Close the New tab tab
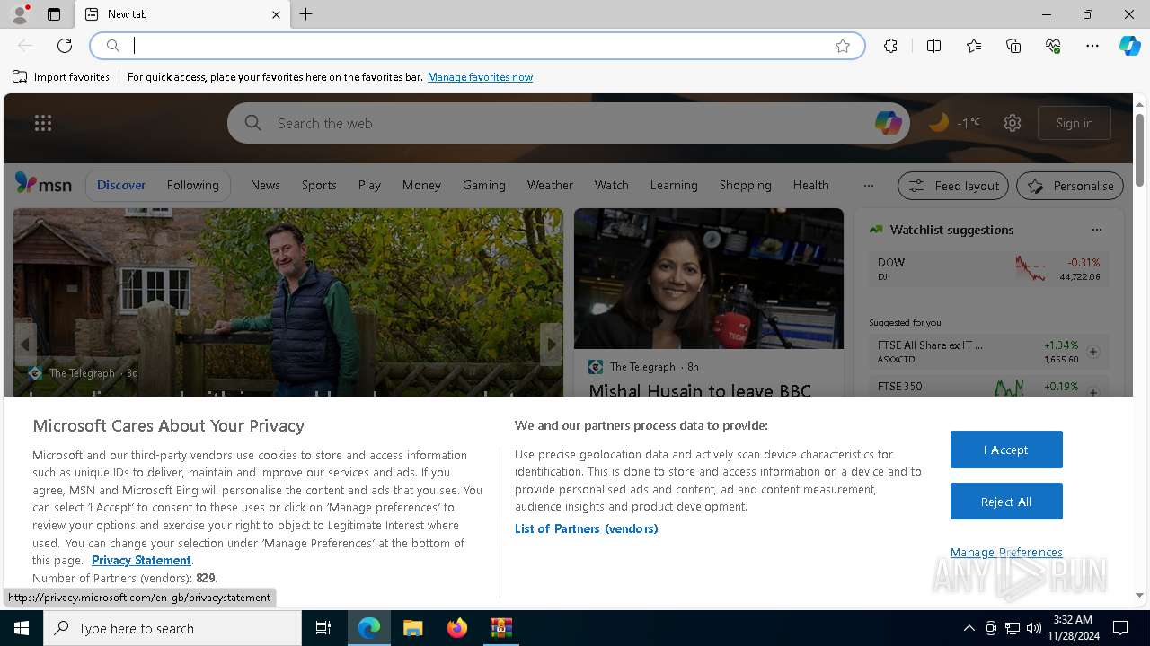The image size is (1150, 646). (x=276, y=14)
